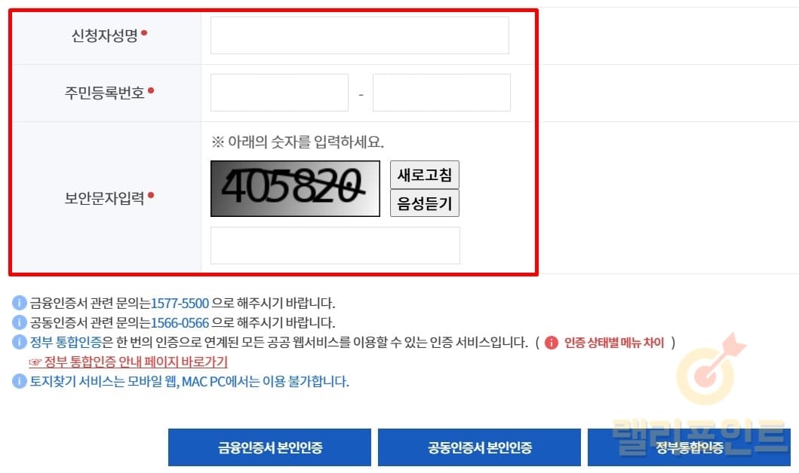Image resolution: width=799 pixels, height=473 pixels.
Task: Focus the second 주민등록번호 input box
Action: tap(441, 93)
